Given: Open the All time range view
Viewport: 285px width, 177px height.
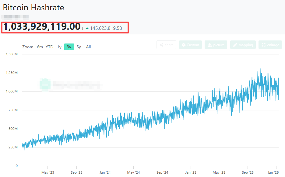Looking at the screenshot, I should [x=88, y=47].
